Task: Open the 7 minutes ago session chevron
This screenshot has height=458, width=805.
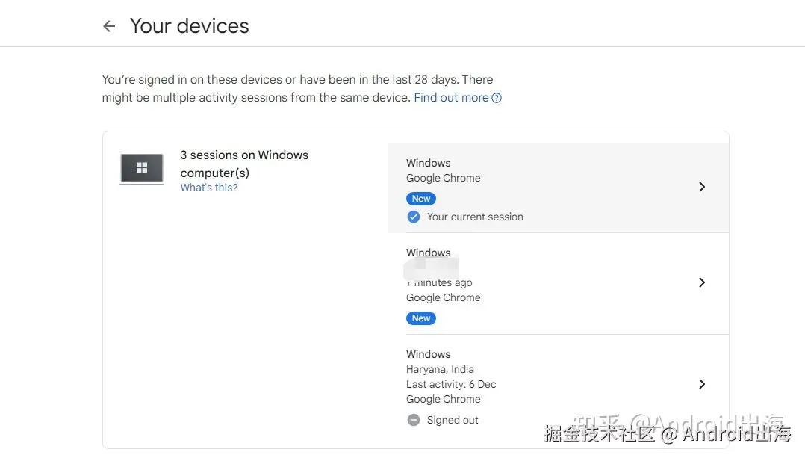Action: coord(701,282)
